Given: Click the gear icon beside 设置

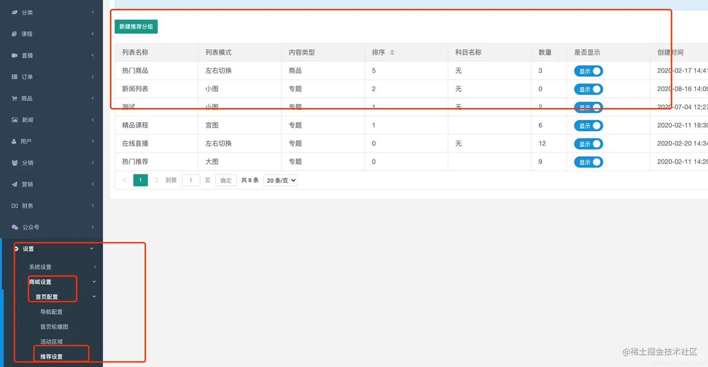Looking at the screenshot, I should click(x=16, y=249).
